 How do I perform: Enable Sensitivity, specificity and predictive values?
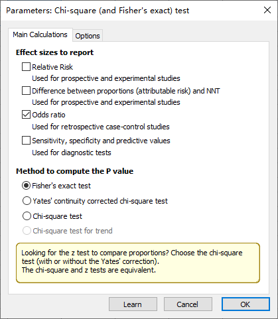[x=26, y=141]
